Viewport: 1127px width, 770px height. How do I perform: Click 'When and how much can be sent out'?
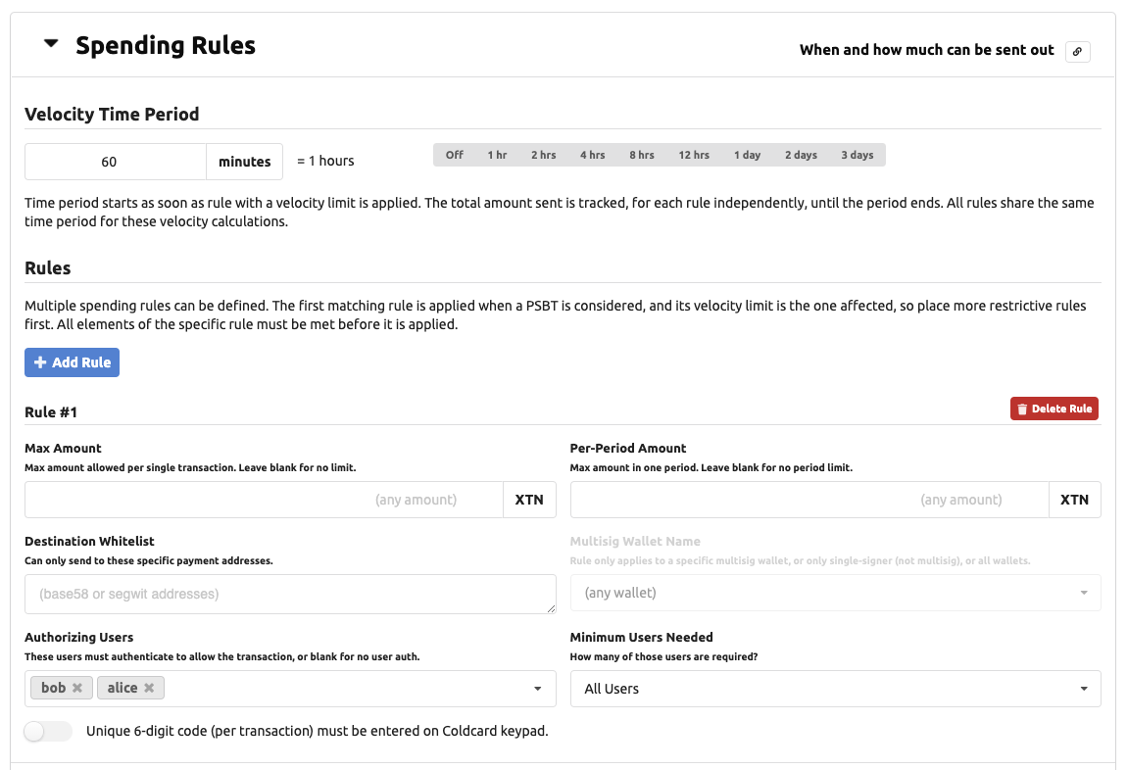(926, 50)
